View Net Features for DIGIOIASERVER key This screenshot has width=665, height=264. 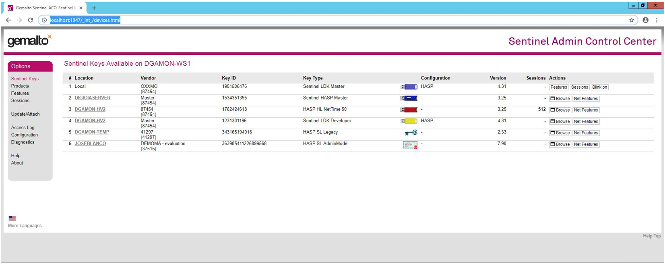click(x=586, y=98)
